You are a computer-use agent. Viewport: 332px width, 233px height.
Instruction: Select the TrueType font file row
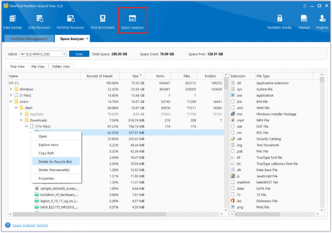(275, 157)
